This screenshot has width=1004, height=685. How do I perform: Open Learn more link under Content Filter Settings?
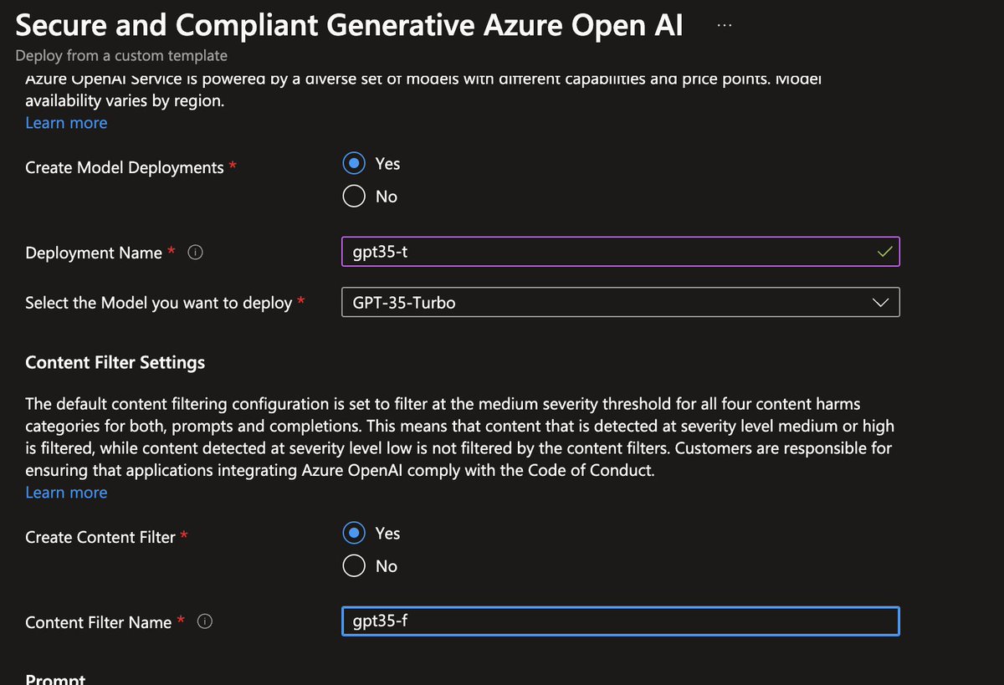(x=66, y=493)
